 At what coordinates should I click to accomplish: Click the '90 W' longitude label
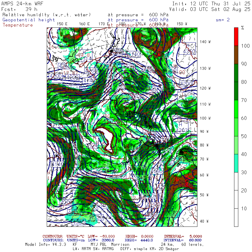[x=204, y=132]
